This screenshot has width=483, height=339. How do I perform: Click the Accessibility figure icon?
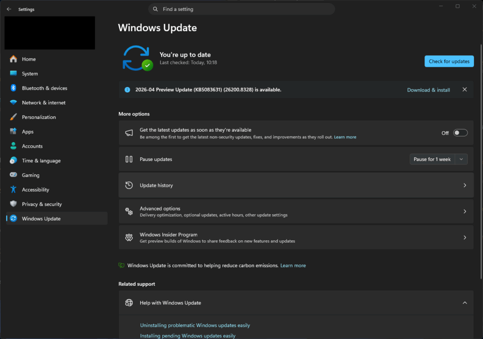pos(13,189)
